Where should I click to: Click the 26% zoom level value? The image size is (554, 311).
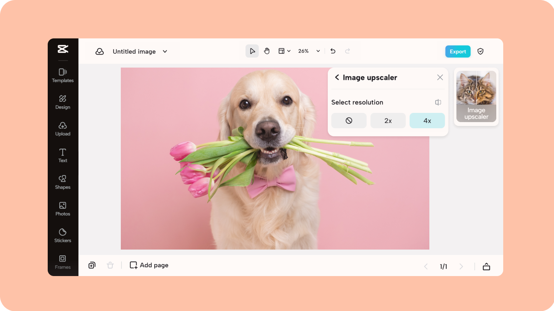(x=304, y=51)
